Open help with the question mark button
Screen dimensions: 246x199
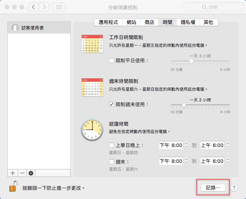(x=234, y=188)
